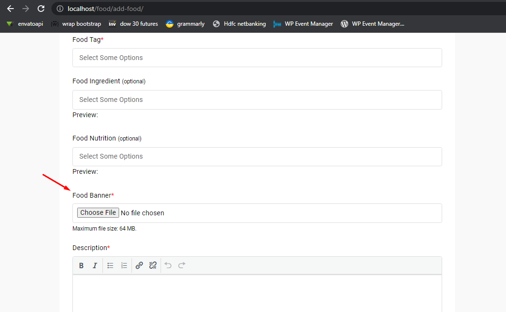
Task: Toggle italic formatting in Description editor
Action: point(95,265)
